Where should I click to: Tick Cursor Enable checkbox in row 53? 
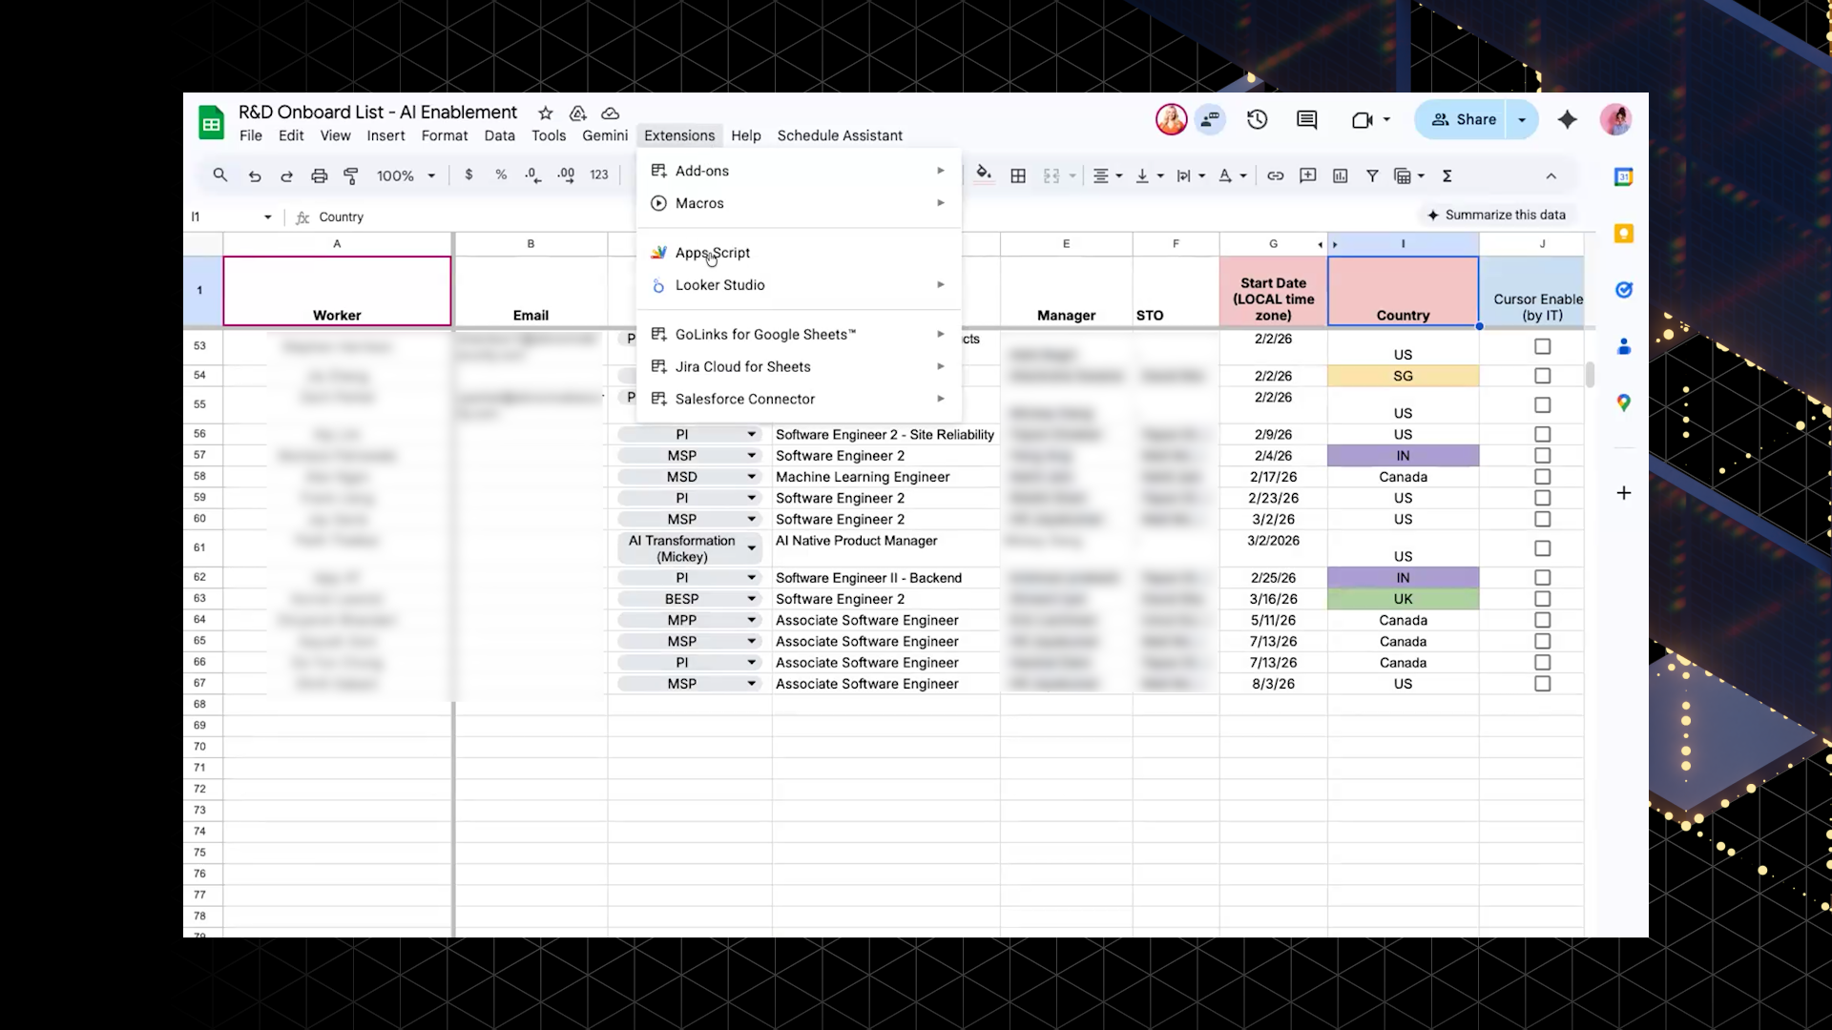[1542, 346]
